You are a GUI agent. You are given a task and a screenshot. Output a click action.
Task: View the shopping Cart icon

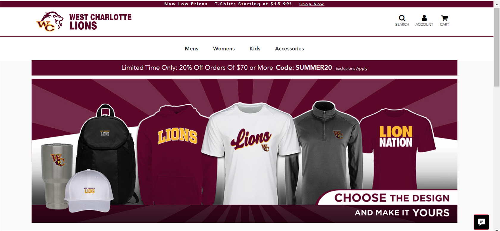point(444,18)
